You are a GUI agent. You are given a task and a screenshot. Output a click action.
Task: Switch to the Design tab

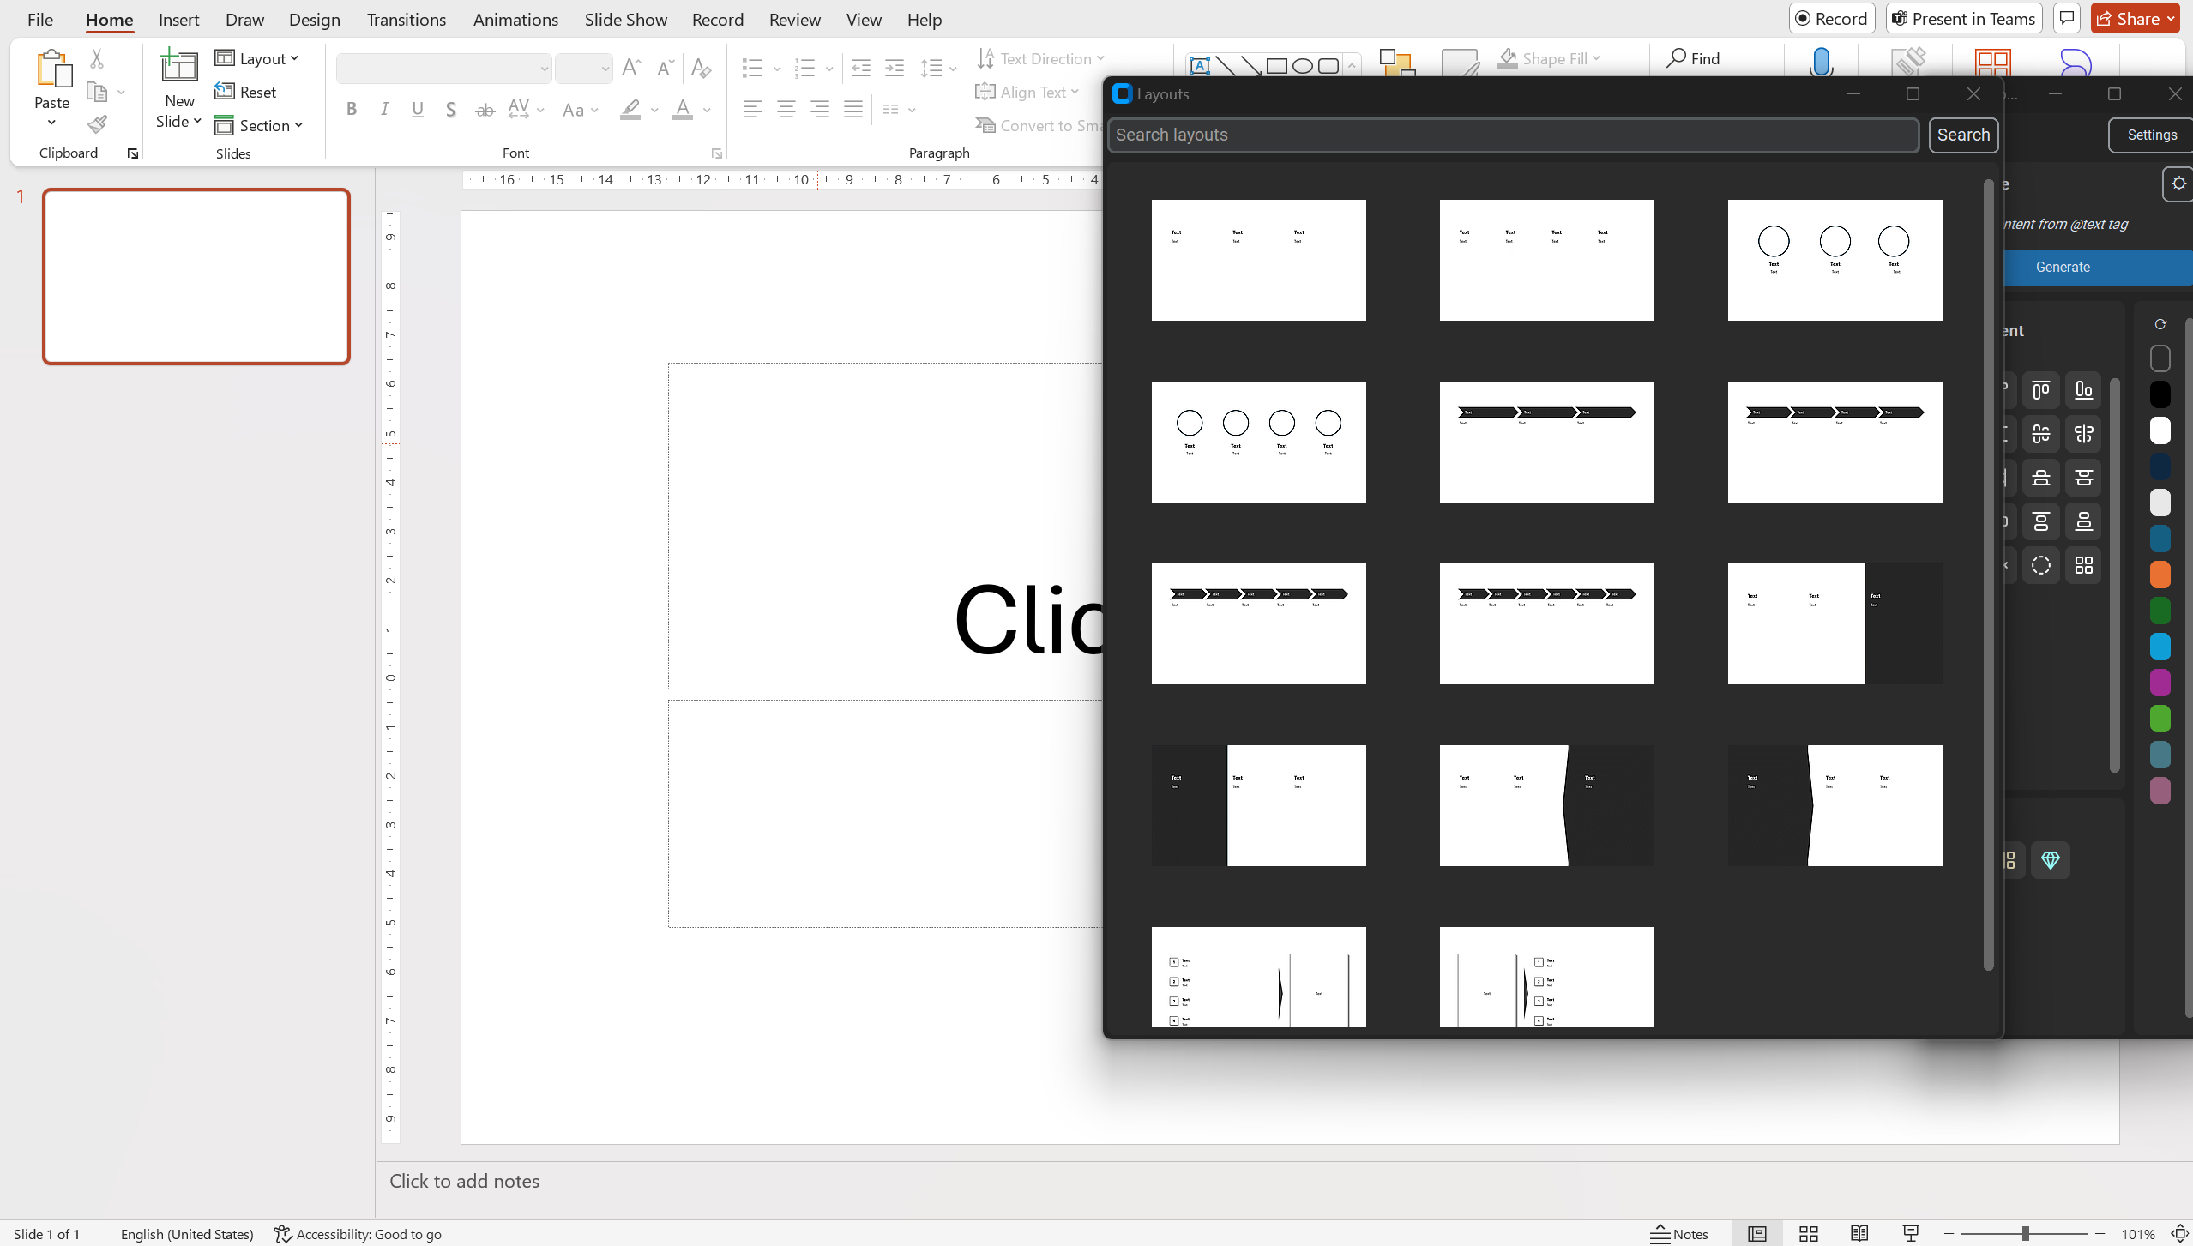coord(314,19)
